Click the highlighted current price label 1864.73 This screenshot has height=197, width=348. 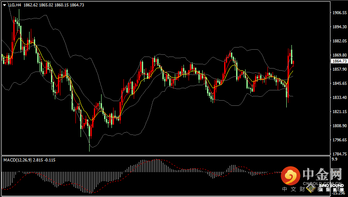339,61
